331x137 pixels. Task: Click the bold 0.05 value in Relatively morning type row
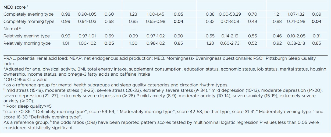coord(109,43)
